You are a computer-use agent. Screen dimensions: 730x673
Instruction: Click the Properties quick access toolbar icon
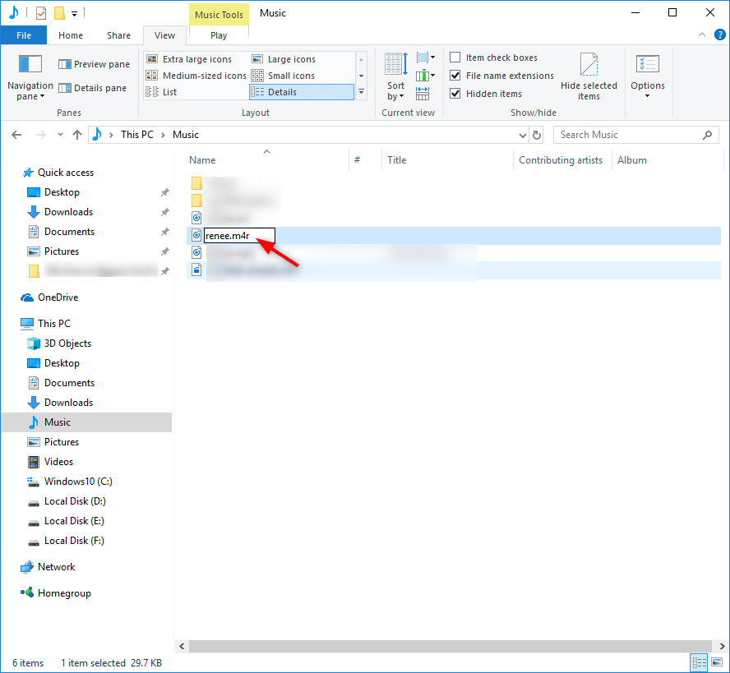(x=41, y=13)
